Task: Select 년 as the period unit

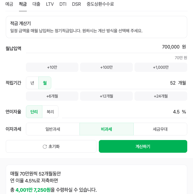Action: point(32,83)
